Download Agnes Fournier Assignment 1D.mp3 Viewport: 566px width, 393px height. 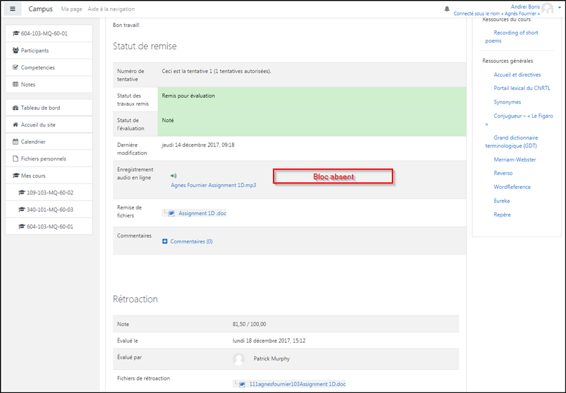coord(213,185)
